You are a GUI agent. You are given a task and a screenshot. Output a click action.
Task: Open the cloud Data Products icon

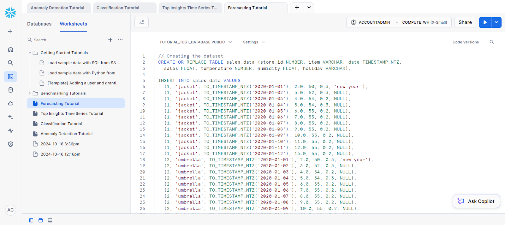tap(10, 104)
